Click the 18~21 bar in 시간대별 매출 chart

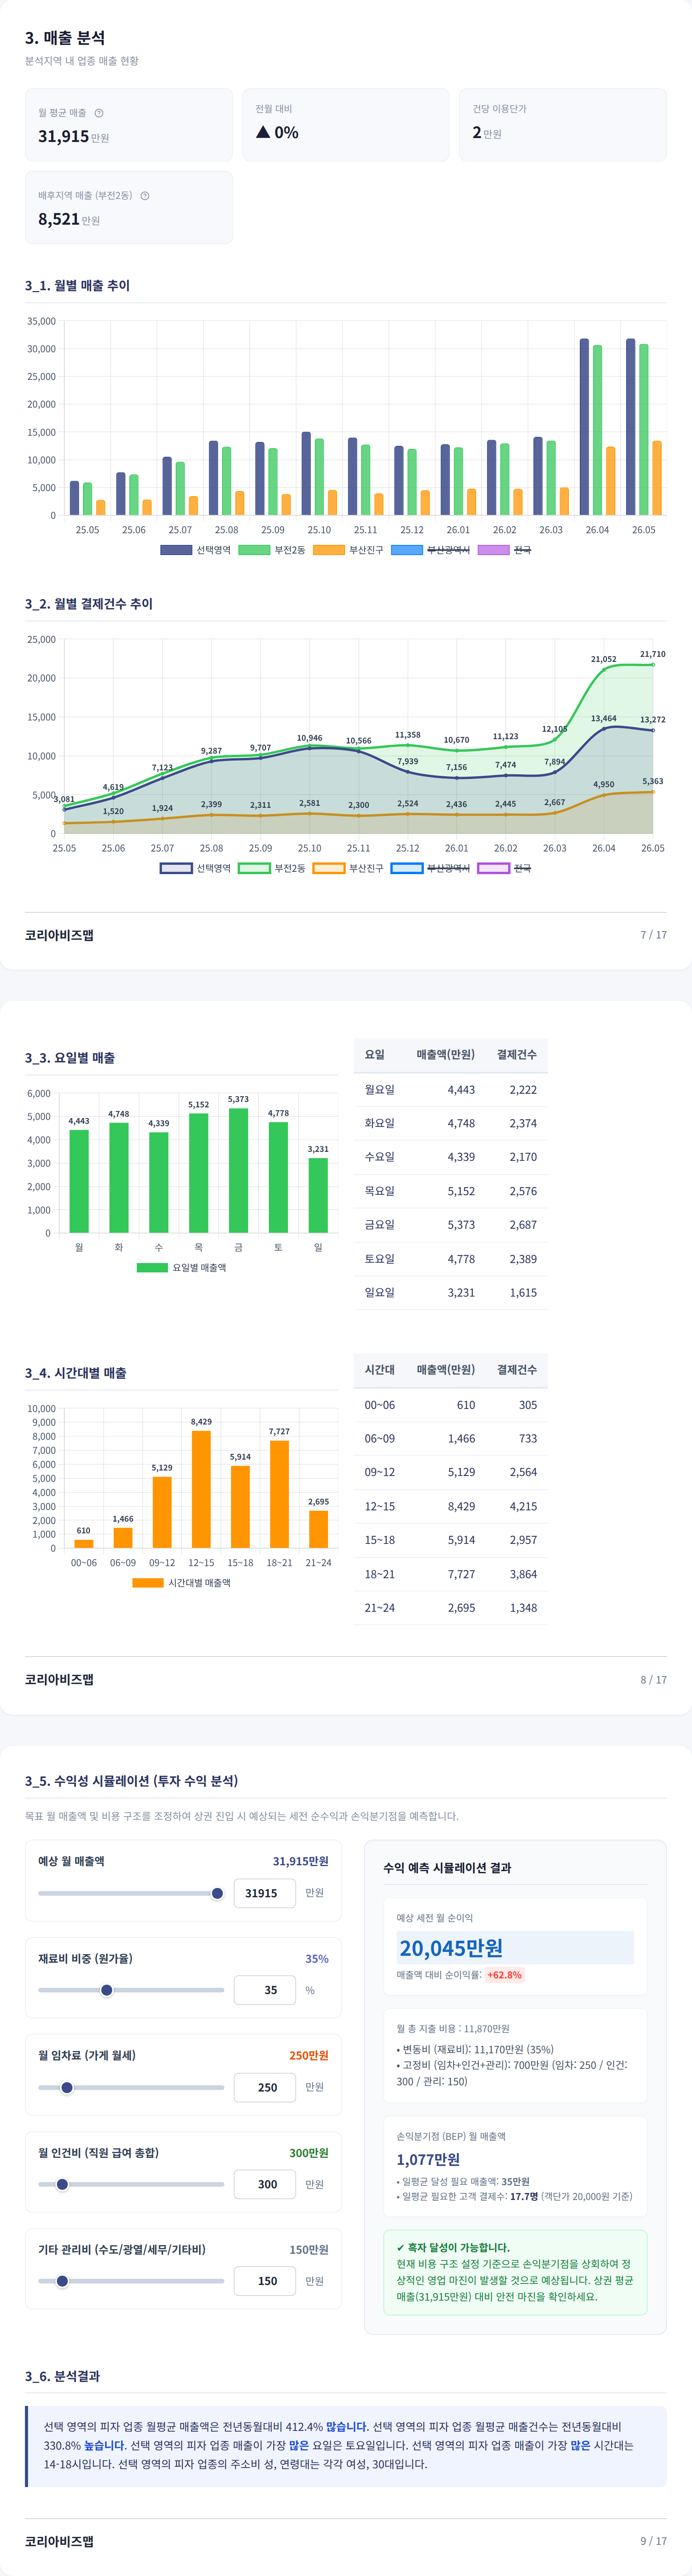pos(280,1494)
